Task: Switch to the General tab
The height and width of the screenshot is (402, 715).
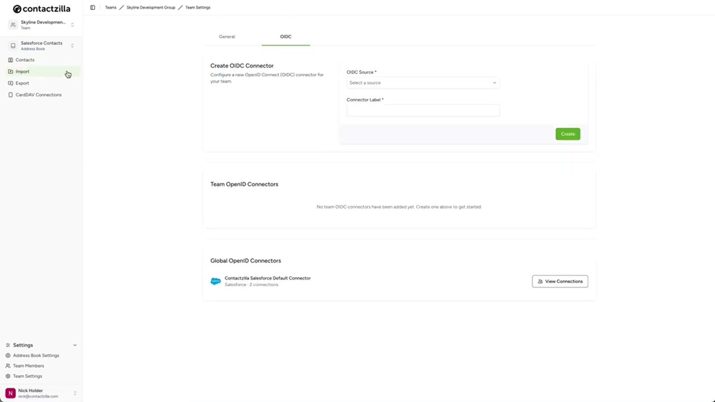Action: pos(227,37)
